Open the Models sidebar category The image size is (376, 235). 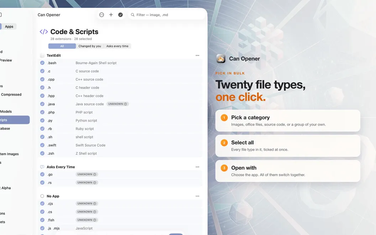[x=6, y=111]
